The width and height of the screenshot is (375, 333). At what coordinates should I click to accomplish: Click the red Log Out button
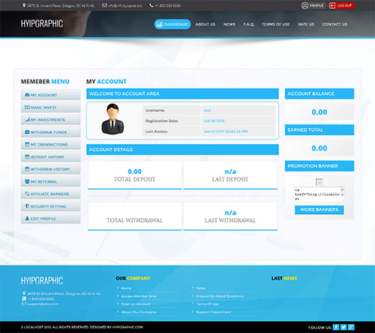341,5
